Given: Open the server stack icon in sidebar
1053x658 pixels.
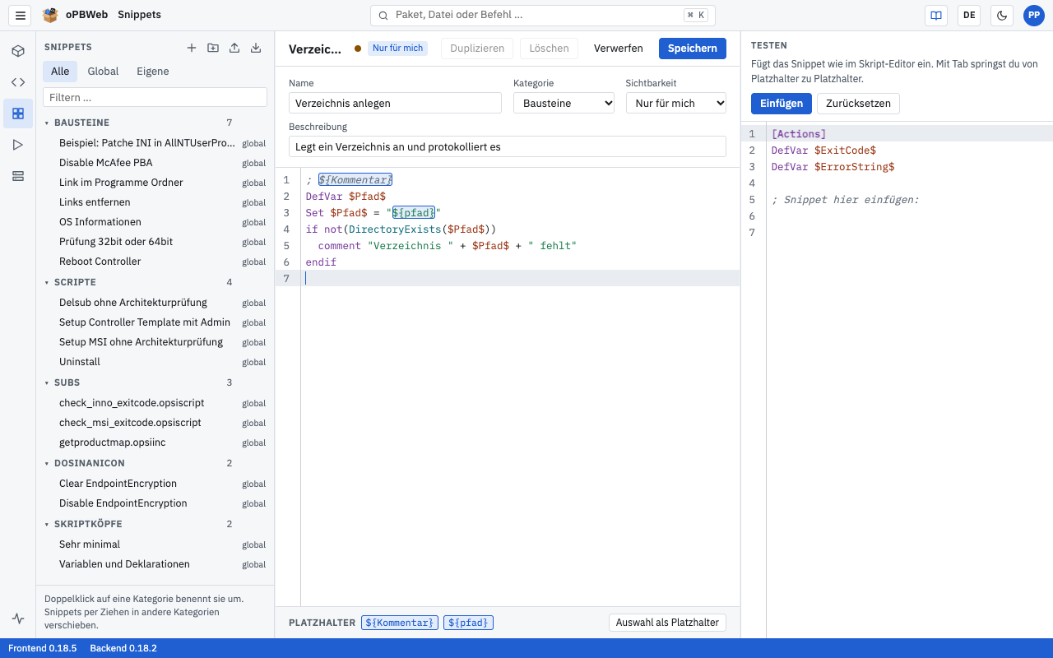Looking at the screenshot, I should pos(18,176).
